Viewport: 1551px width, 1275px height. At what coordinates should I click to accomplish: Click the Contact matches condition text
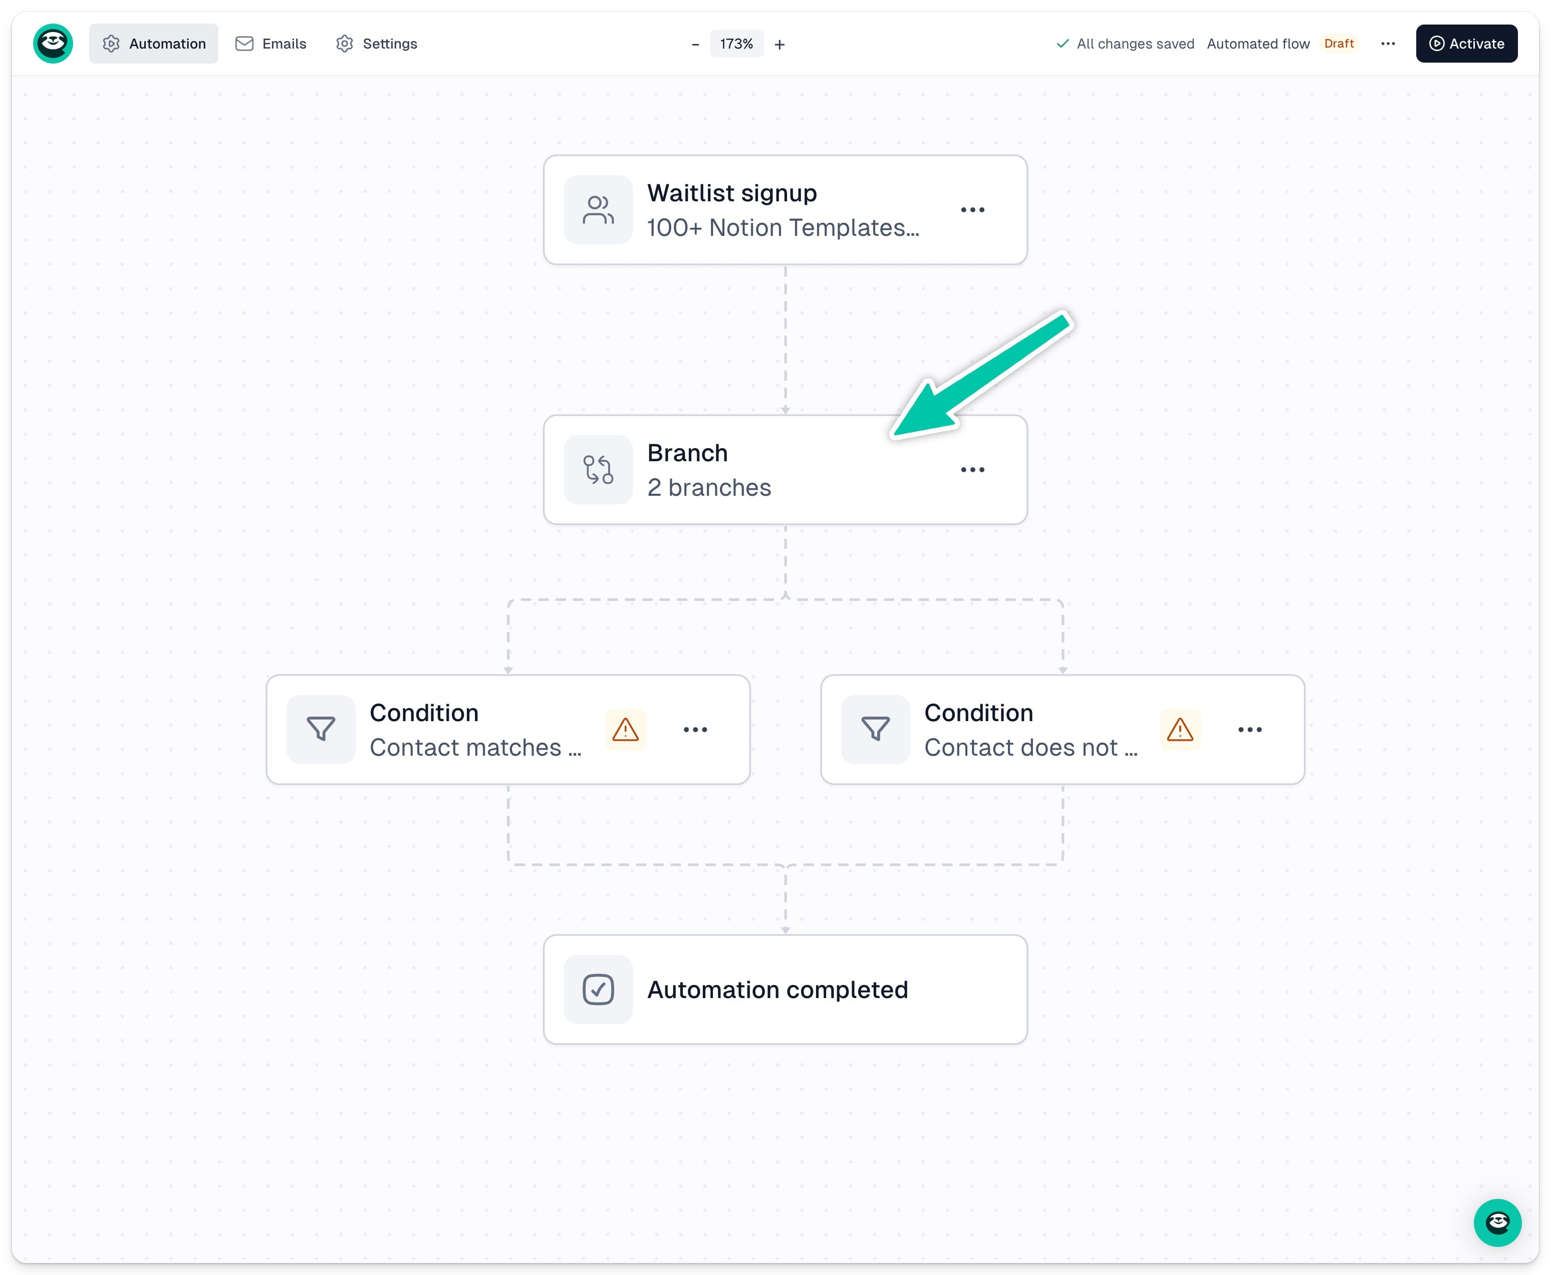coord(475,748)
